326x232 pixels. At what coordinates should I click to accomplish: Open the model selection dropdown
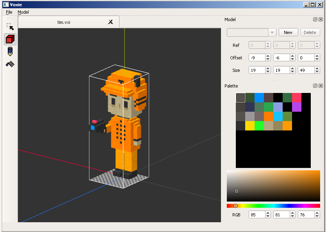272,32
